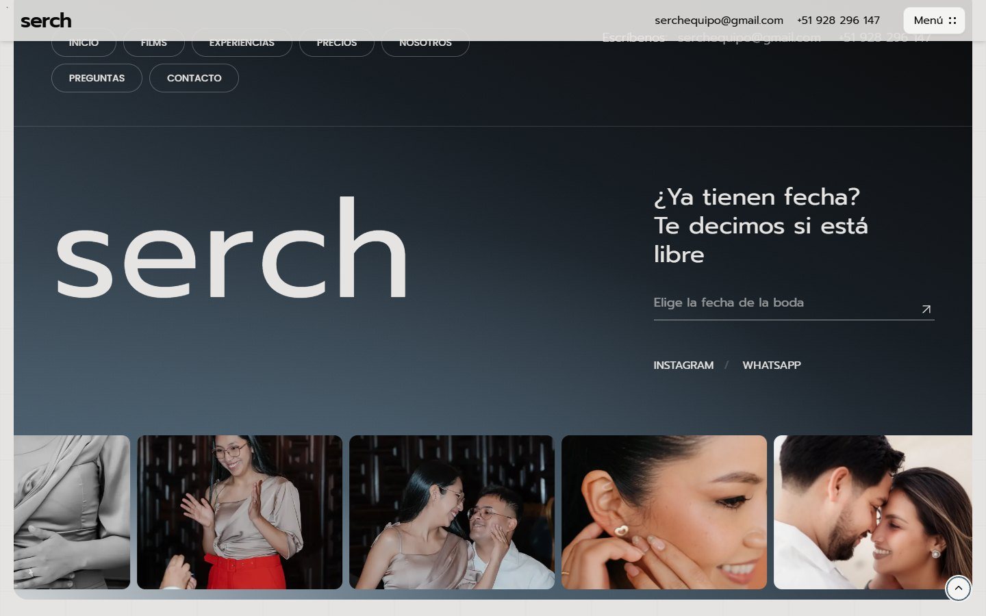The width and height of the screenshot is (986, 616).
Task: Open the PREGUNTAS nav pill
Action: [x=97, y=78]
